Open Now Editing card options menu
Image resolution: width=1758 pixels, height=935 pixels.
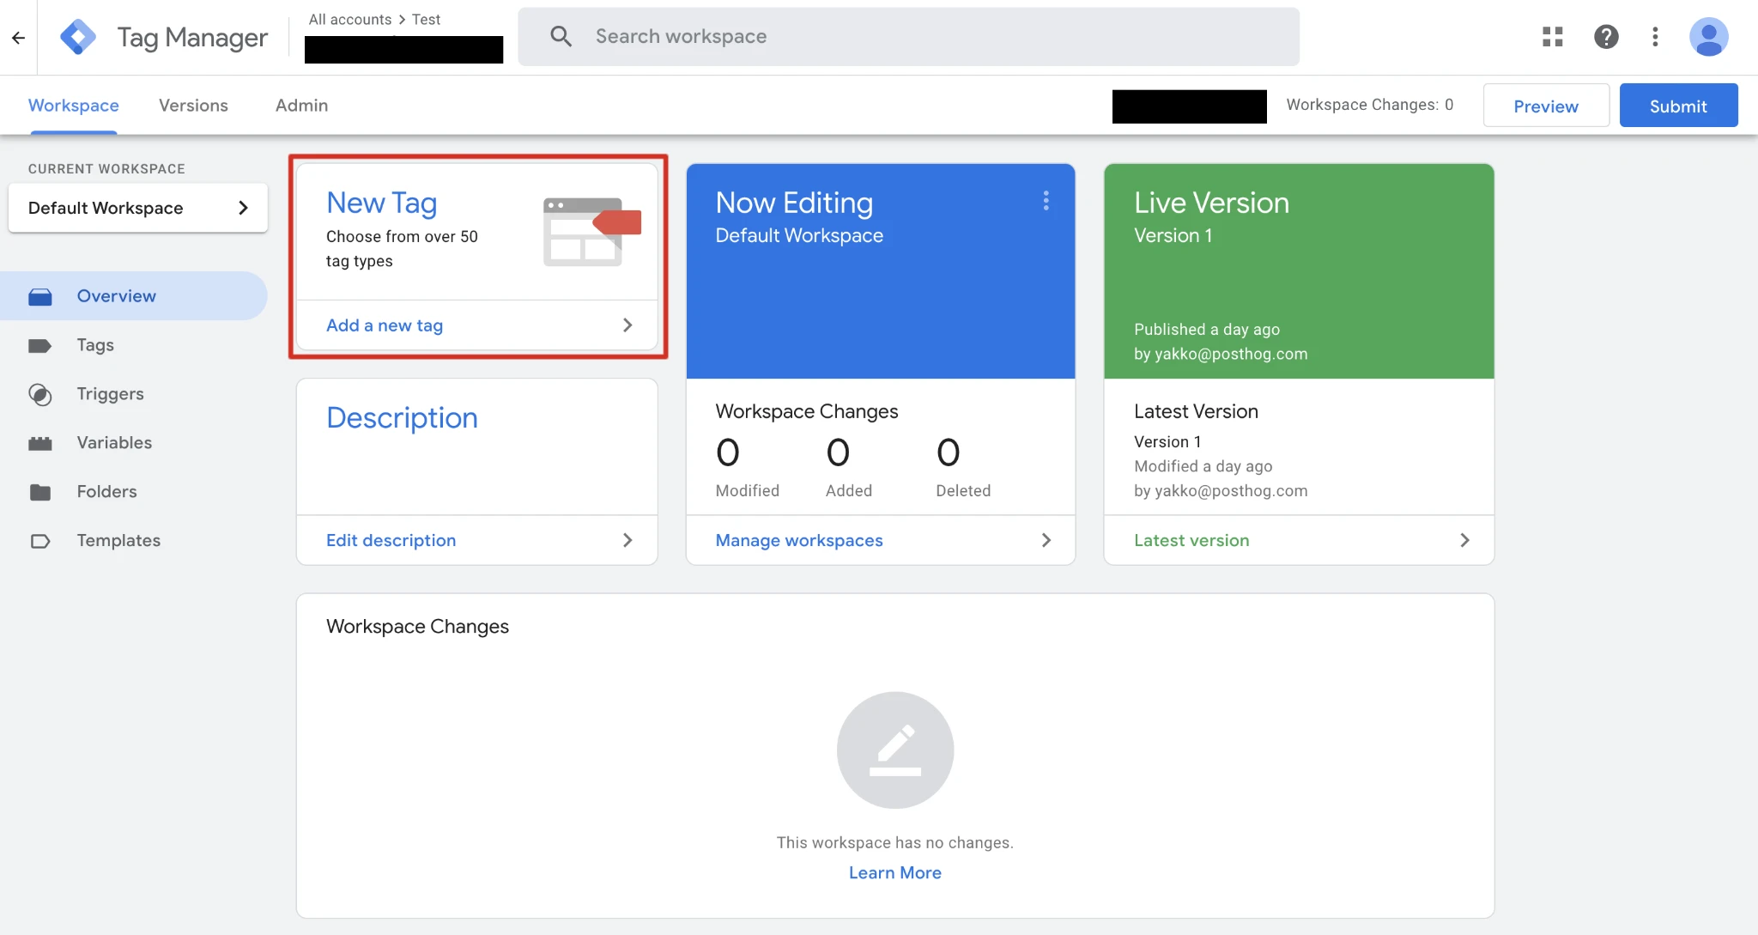[x=1046, y=201]
